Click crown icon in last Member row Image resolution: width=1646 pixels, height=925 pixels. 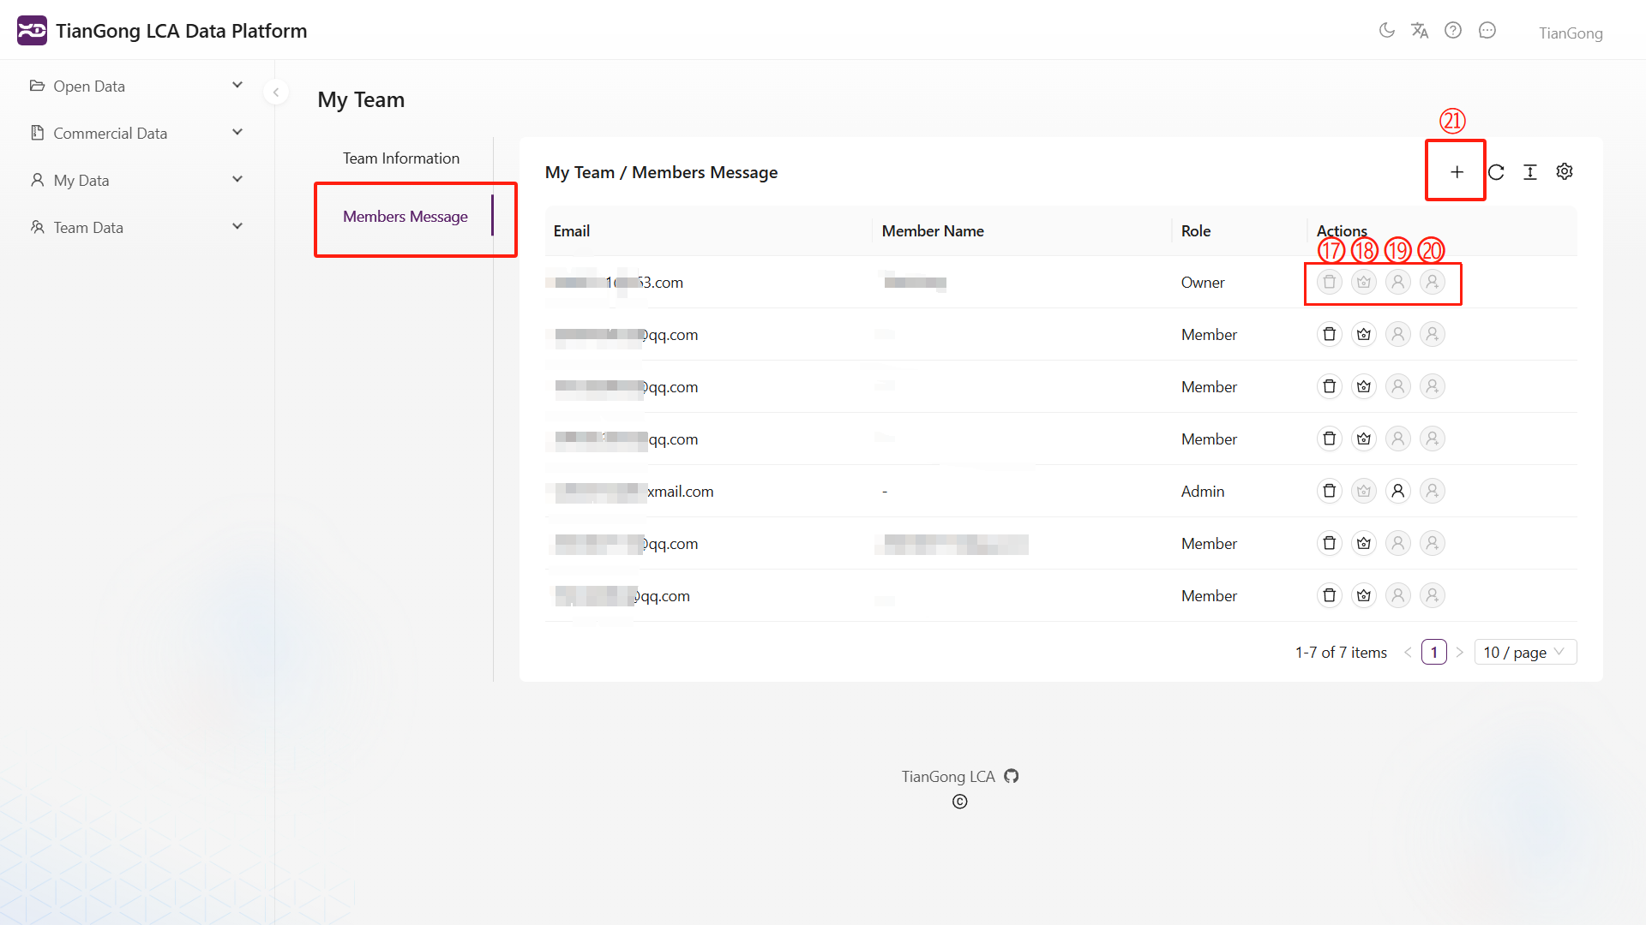[1364, 595]
